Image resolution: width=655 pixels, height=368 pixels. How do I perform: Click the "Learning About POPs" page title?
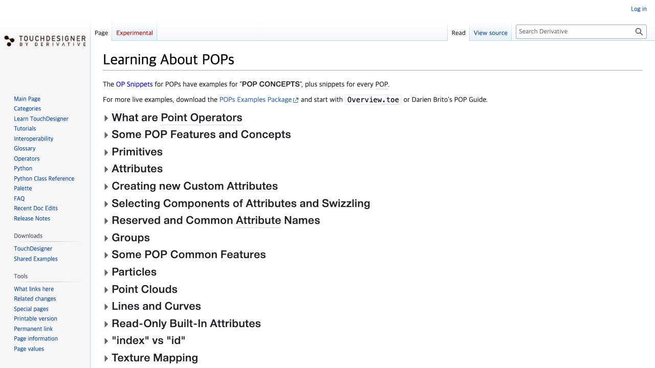coord(168,60)
